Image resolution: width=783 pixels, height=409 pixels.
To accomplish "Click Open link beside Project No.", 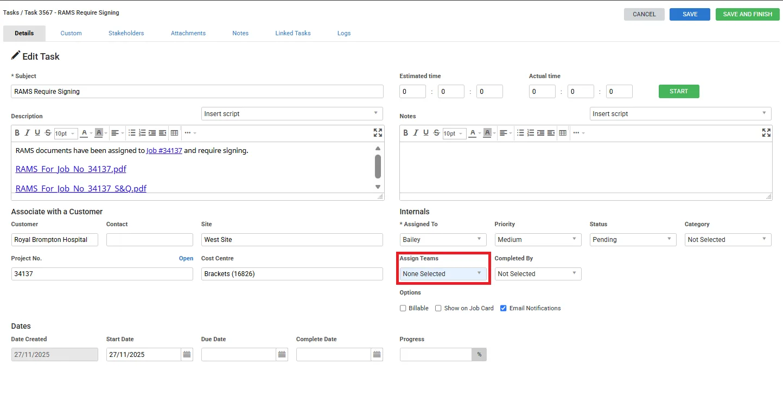I will tap(186, 258).
